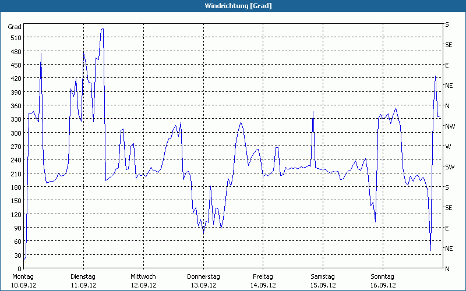Image resolution: width=466 pixels, height=291 pixels.
Task: Click the W compass label
Action: (448, 147)
